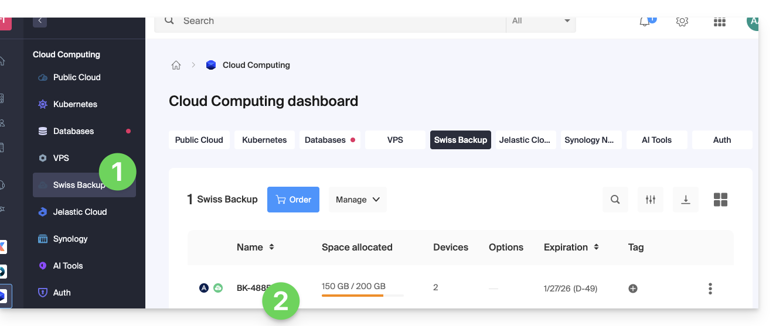The width and height of the screenshot is (776, 326).
Task: Click the home breadcrumb icon
Action: [176, 65]
